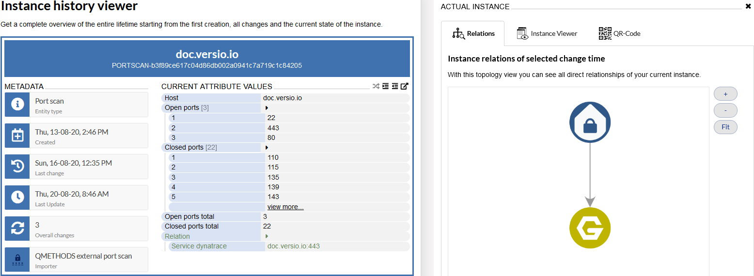The image size is (754, 276).
Task: Close the Actual Instance panel
Action: click(x=748, y=7)
